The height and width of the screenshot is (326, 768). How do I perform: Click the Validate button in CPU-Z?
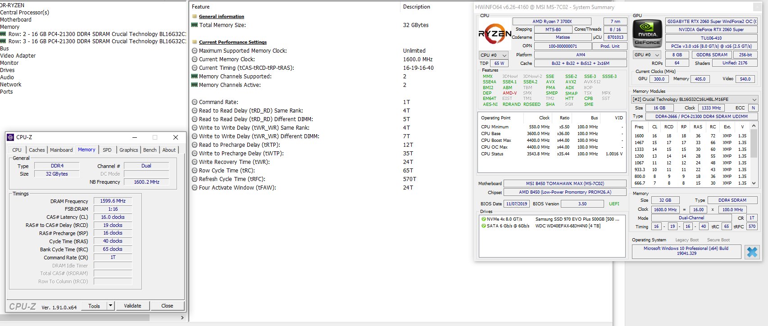coord(132,306)
